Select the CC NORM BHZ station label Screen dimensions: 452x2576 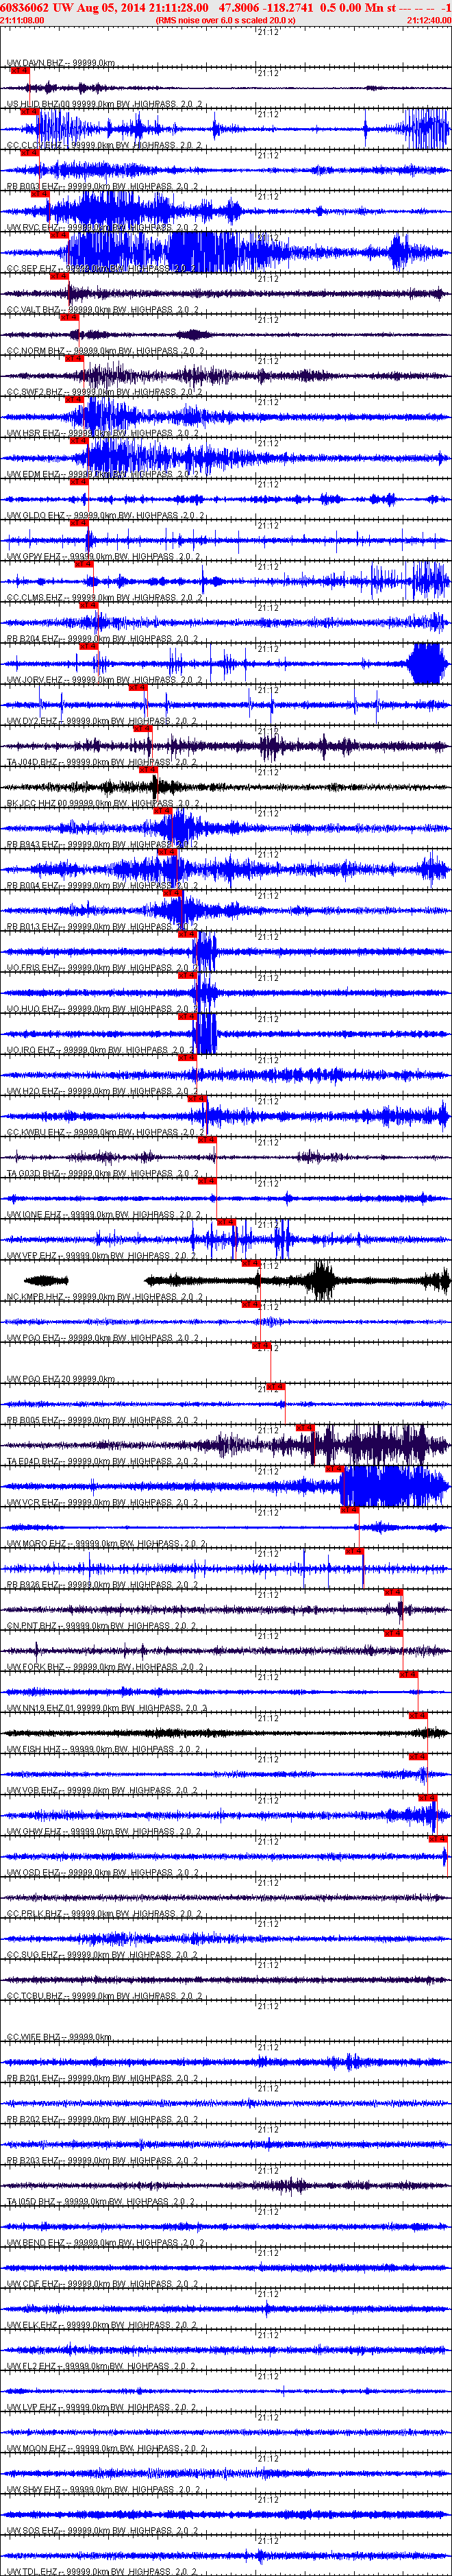[105, 351]
